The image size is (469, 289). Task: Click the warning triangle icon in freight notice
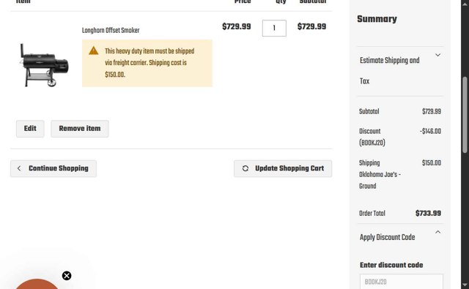click(x=94, y=50)
